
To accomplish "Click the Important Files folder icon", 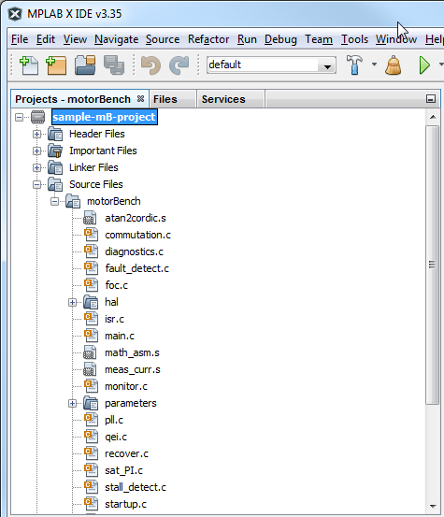I will click(55, 151).
